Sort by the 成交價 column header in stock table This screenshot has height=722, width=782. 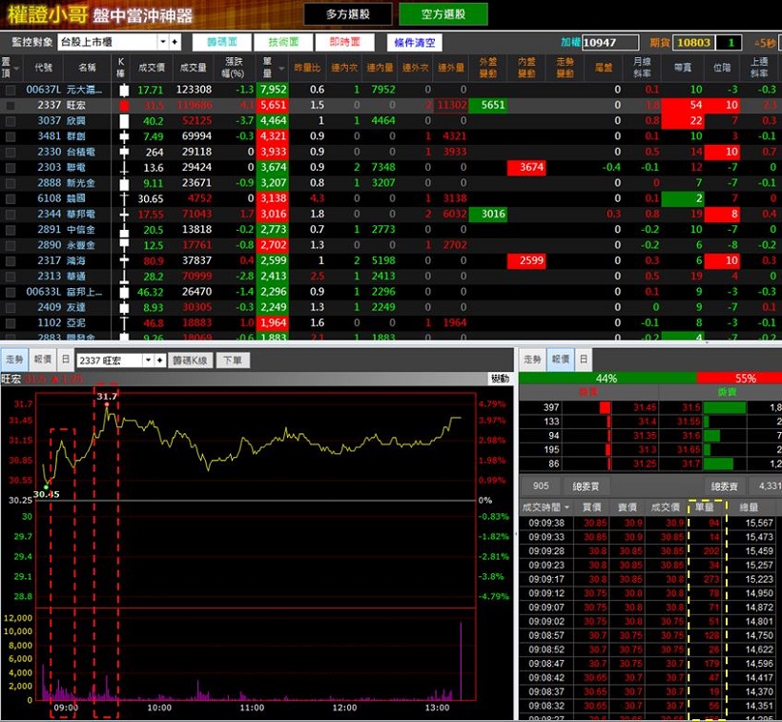click(x=151, y=68)
